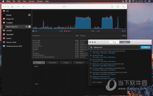The image size is (153, 96).
Task: Open the View menu
Action: [24, 1]
